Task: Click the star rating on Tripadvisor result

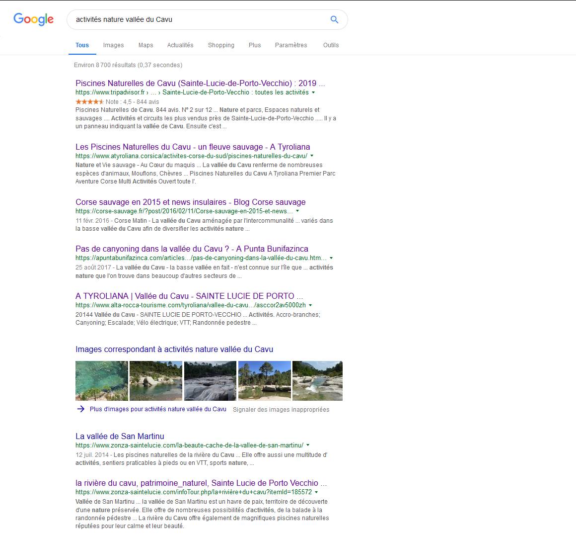Action: (x=89, y=102)
